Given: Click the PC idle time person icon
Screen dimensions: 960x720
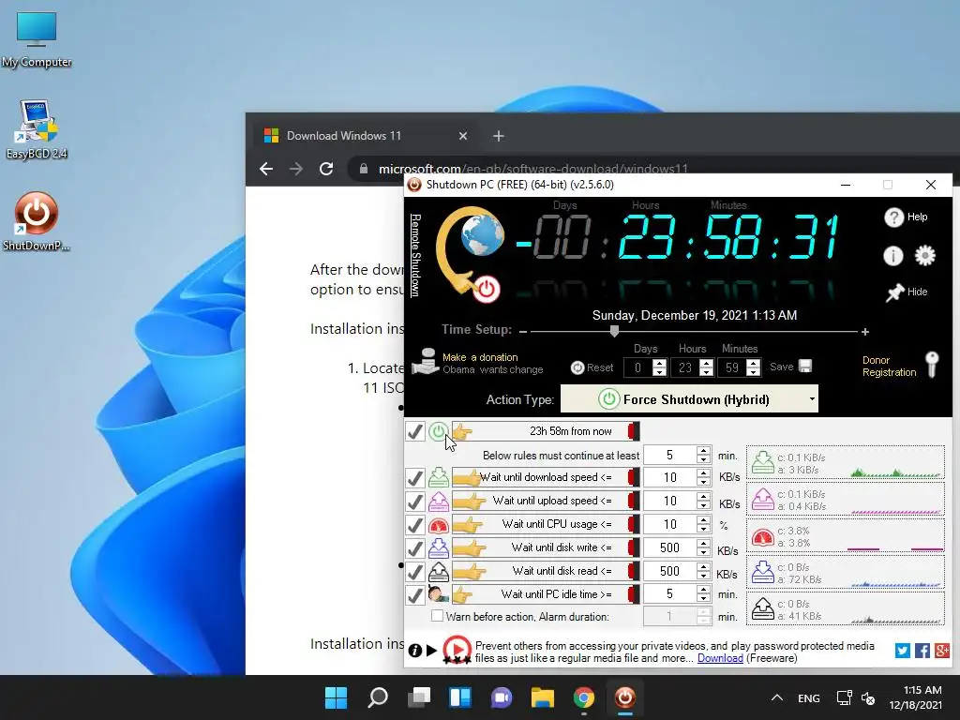Looking at the screenshot, I should pos(439,593).
